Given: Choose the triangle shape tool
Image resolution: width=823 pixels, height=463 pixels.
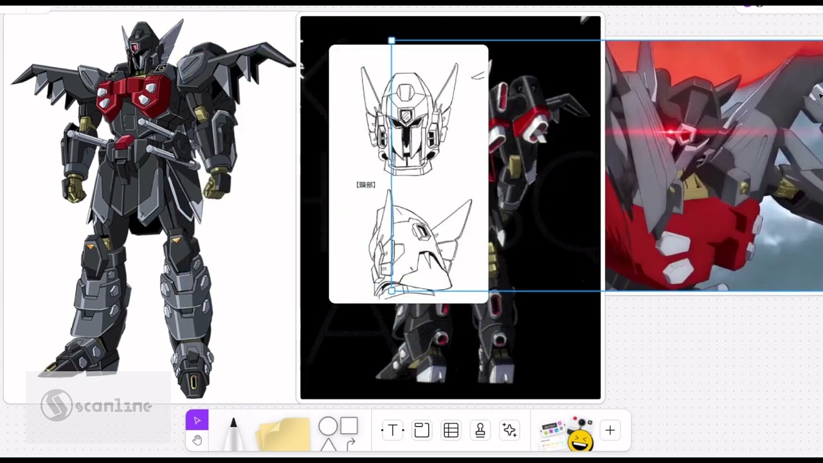Looking at the screenshot, I should pos(328,444).
